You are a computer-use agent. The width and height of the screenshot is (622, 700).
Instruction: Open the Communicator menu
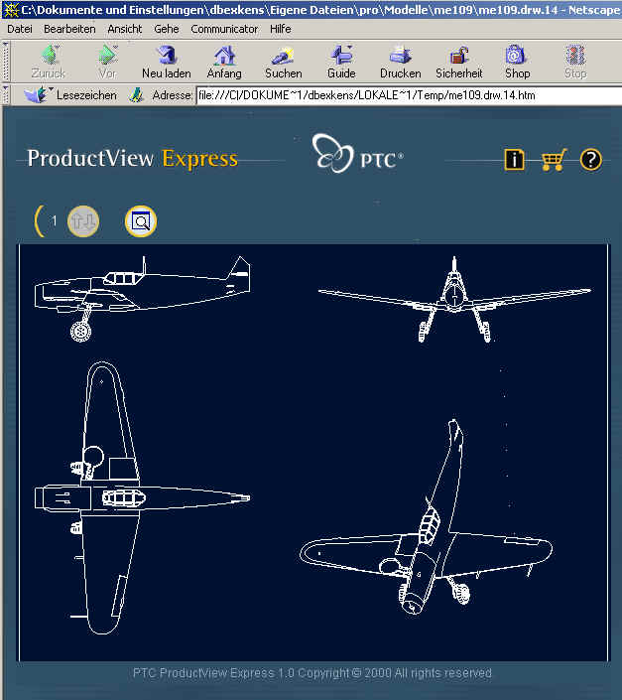[x=224, y=29]
